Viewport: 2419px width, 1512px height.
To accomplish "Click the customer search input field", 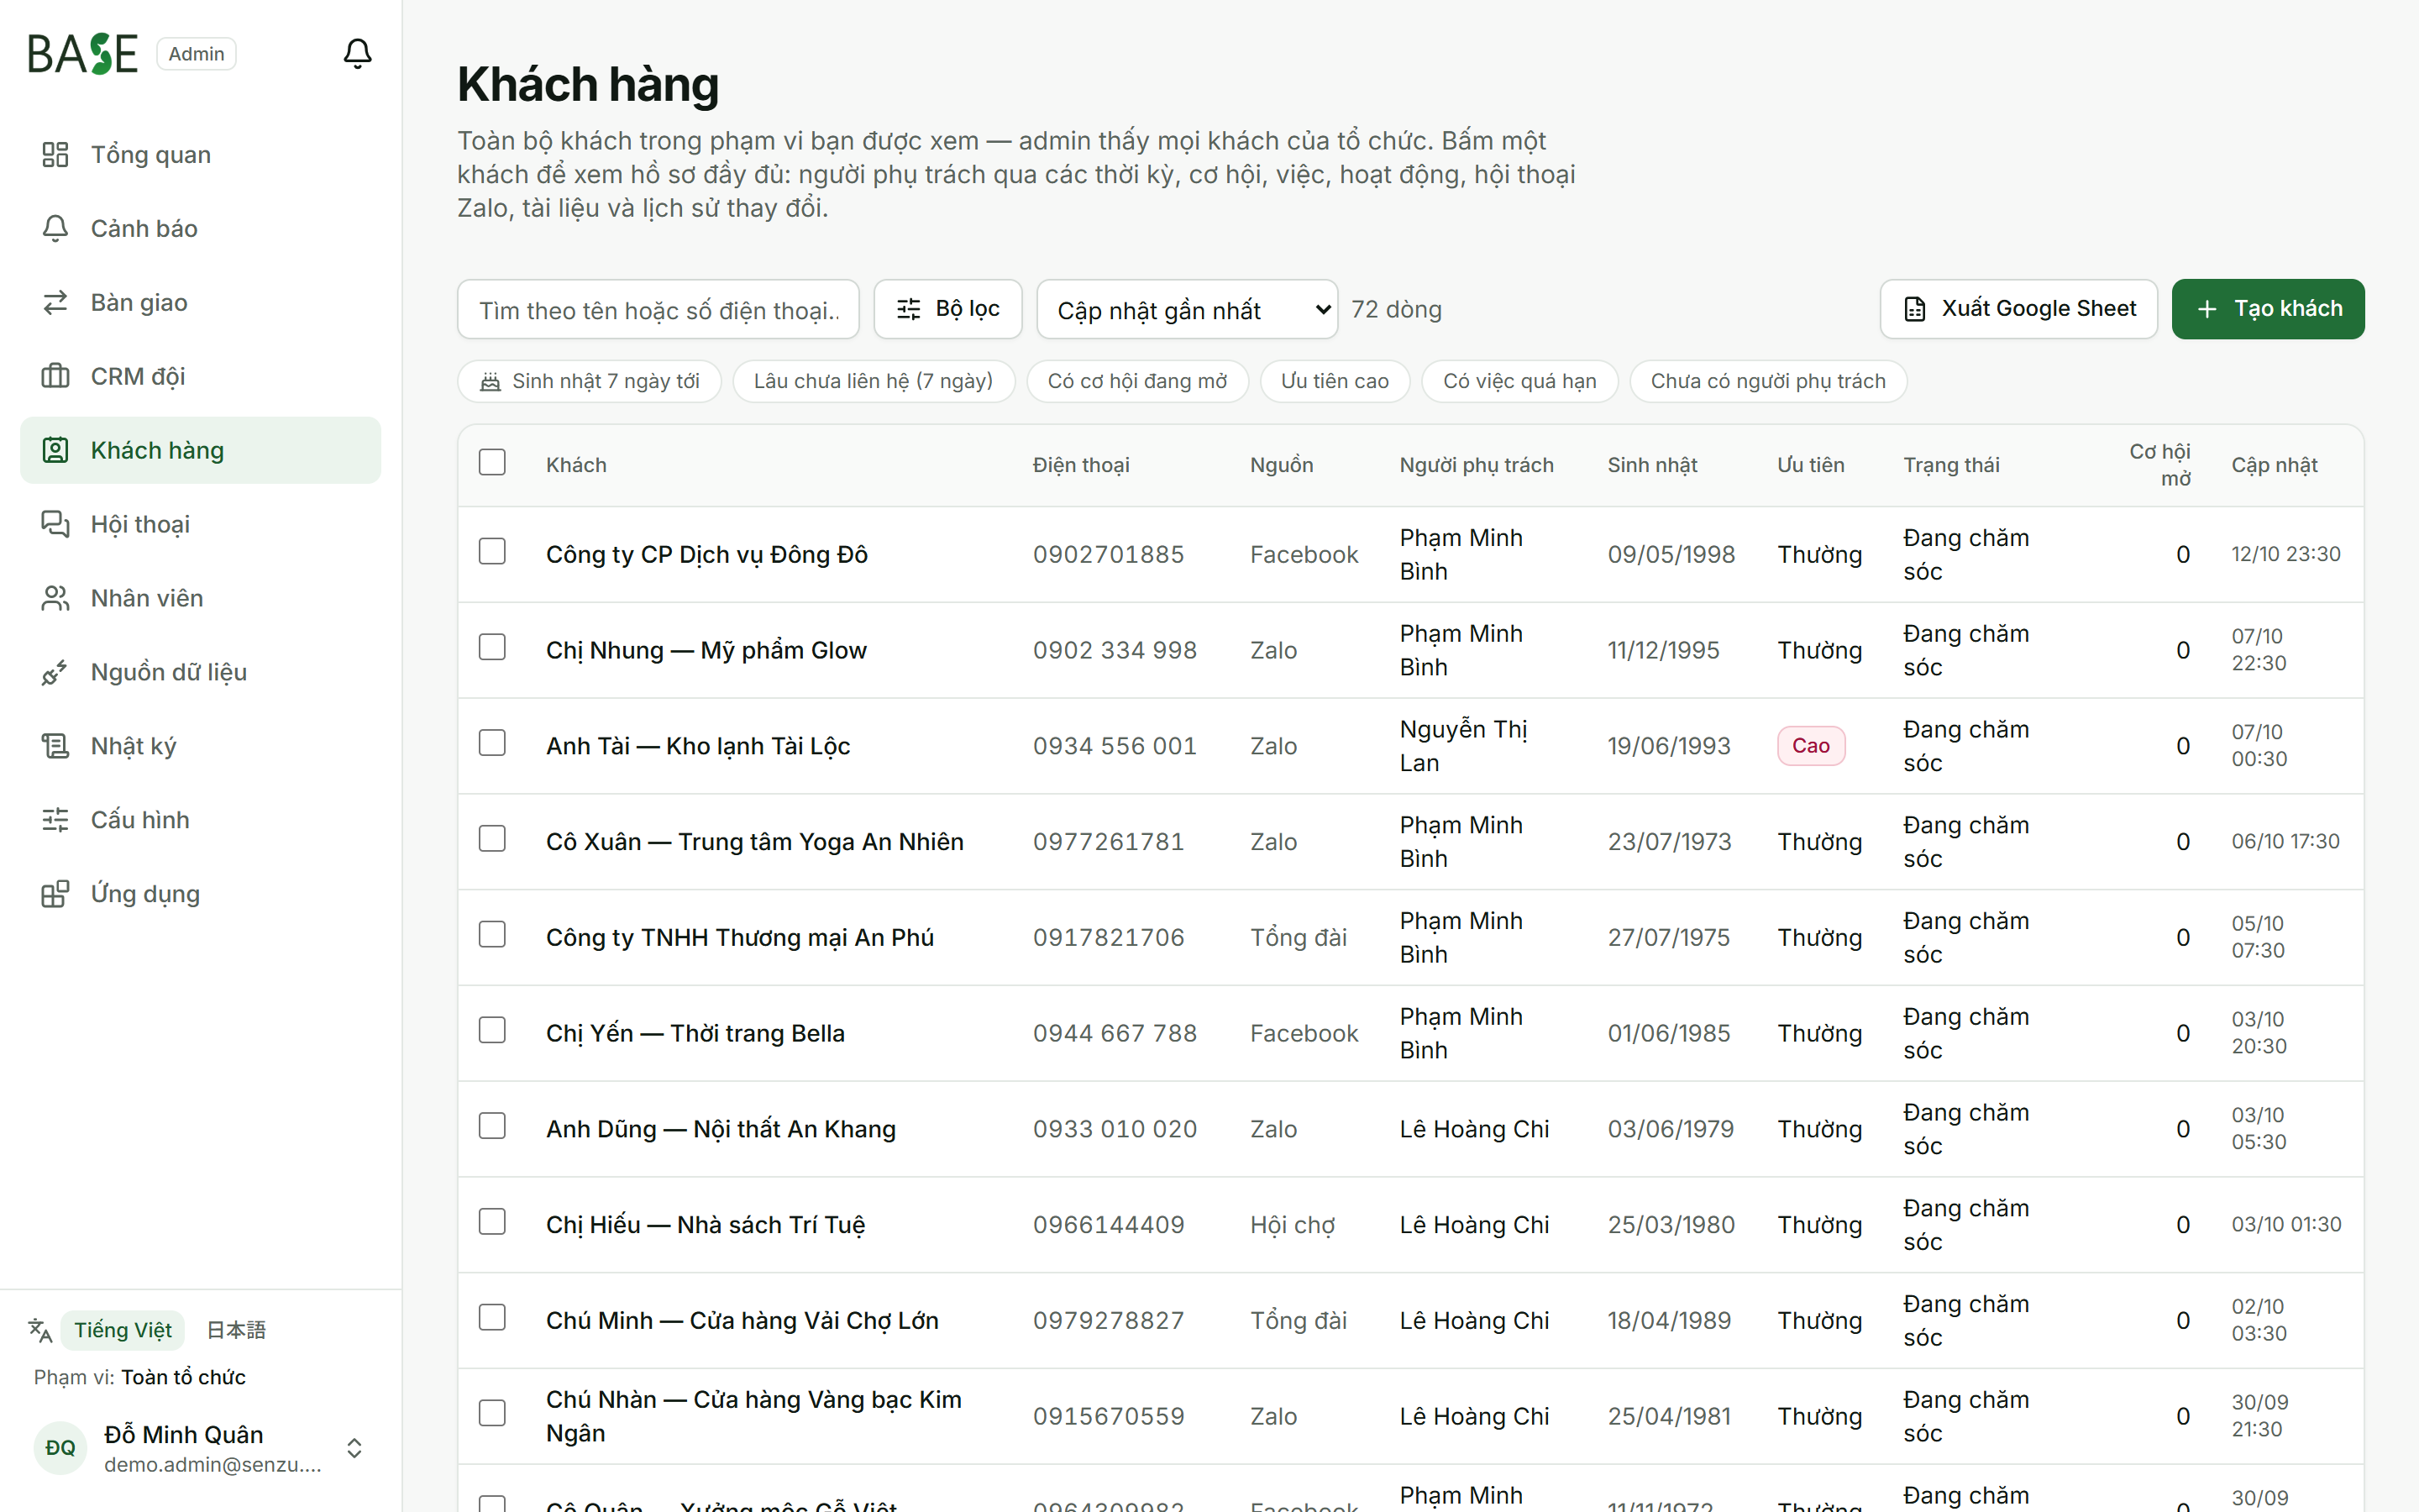I will [658, 310].
